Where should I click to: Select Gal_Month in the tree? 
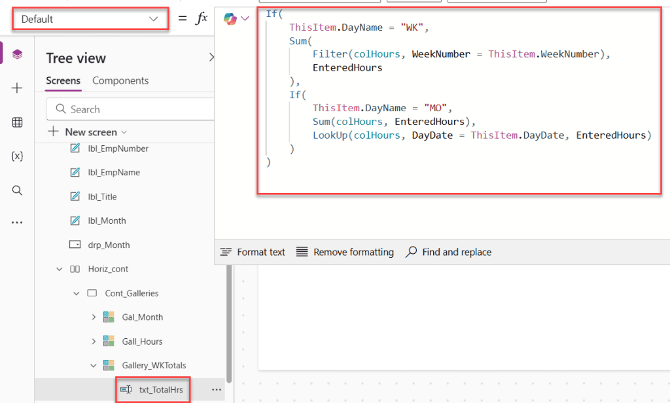[x=143, y=317]
